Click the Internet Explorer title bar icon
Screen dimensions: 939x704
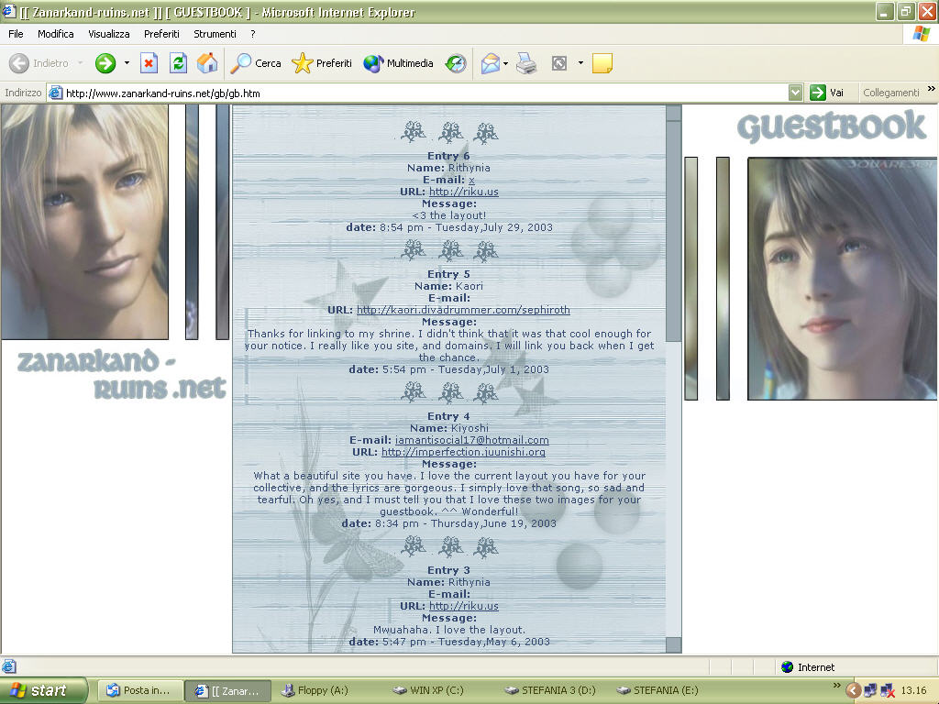9,11
